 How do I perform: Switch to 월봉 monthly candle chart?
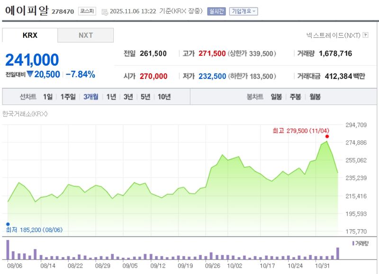click(x=315, y=97)
